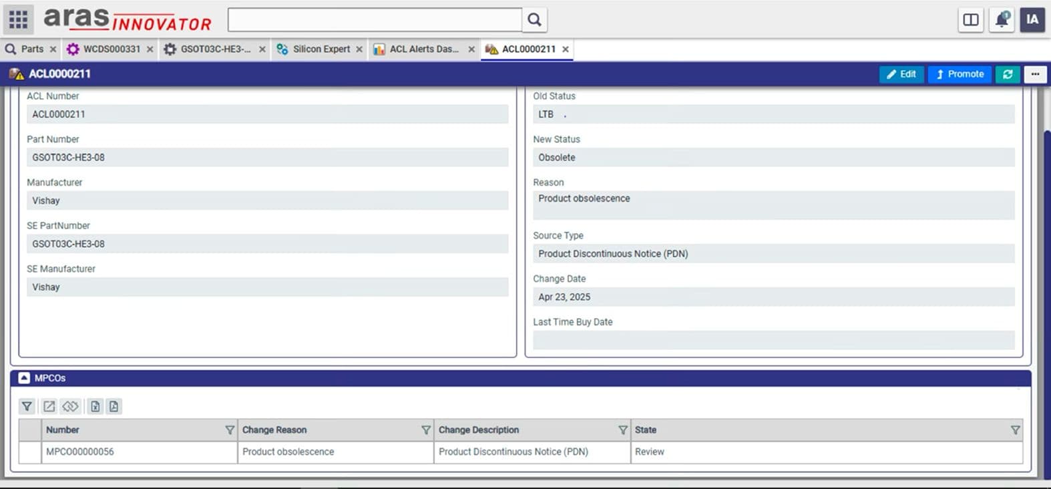Viewport: 1051px width, 489px height.
Task: Open the main navigation grid menu
Action: [18, 19]
